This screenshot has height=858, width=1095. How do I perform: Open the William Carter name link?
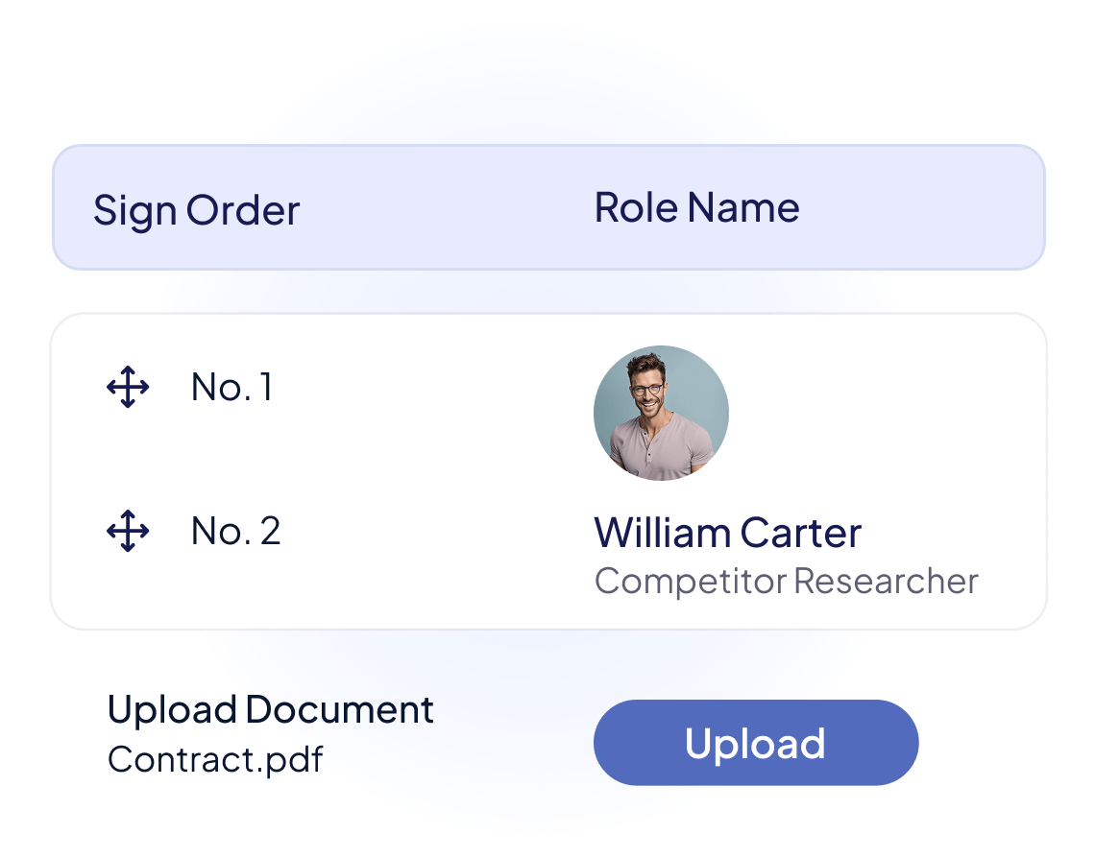pos(727,532)
